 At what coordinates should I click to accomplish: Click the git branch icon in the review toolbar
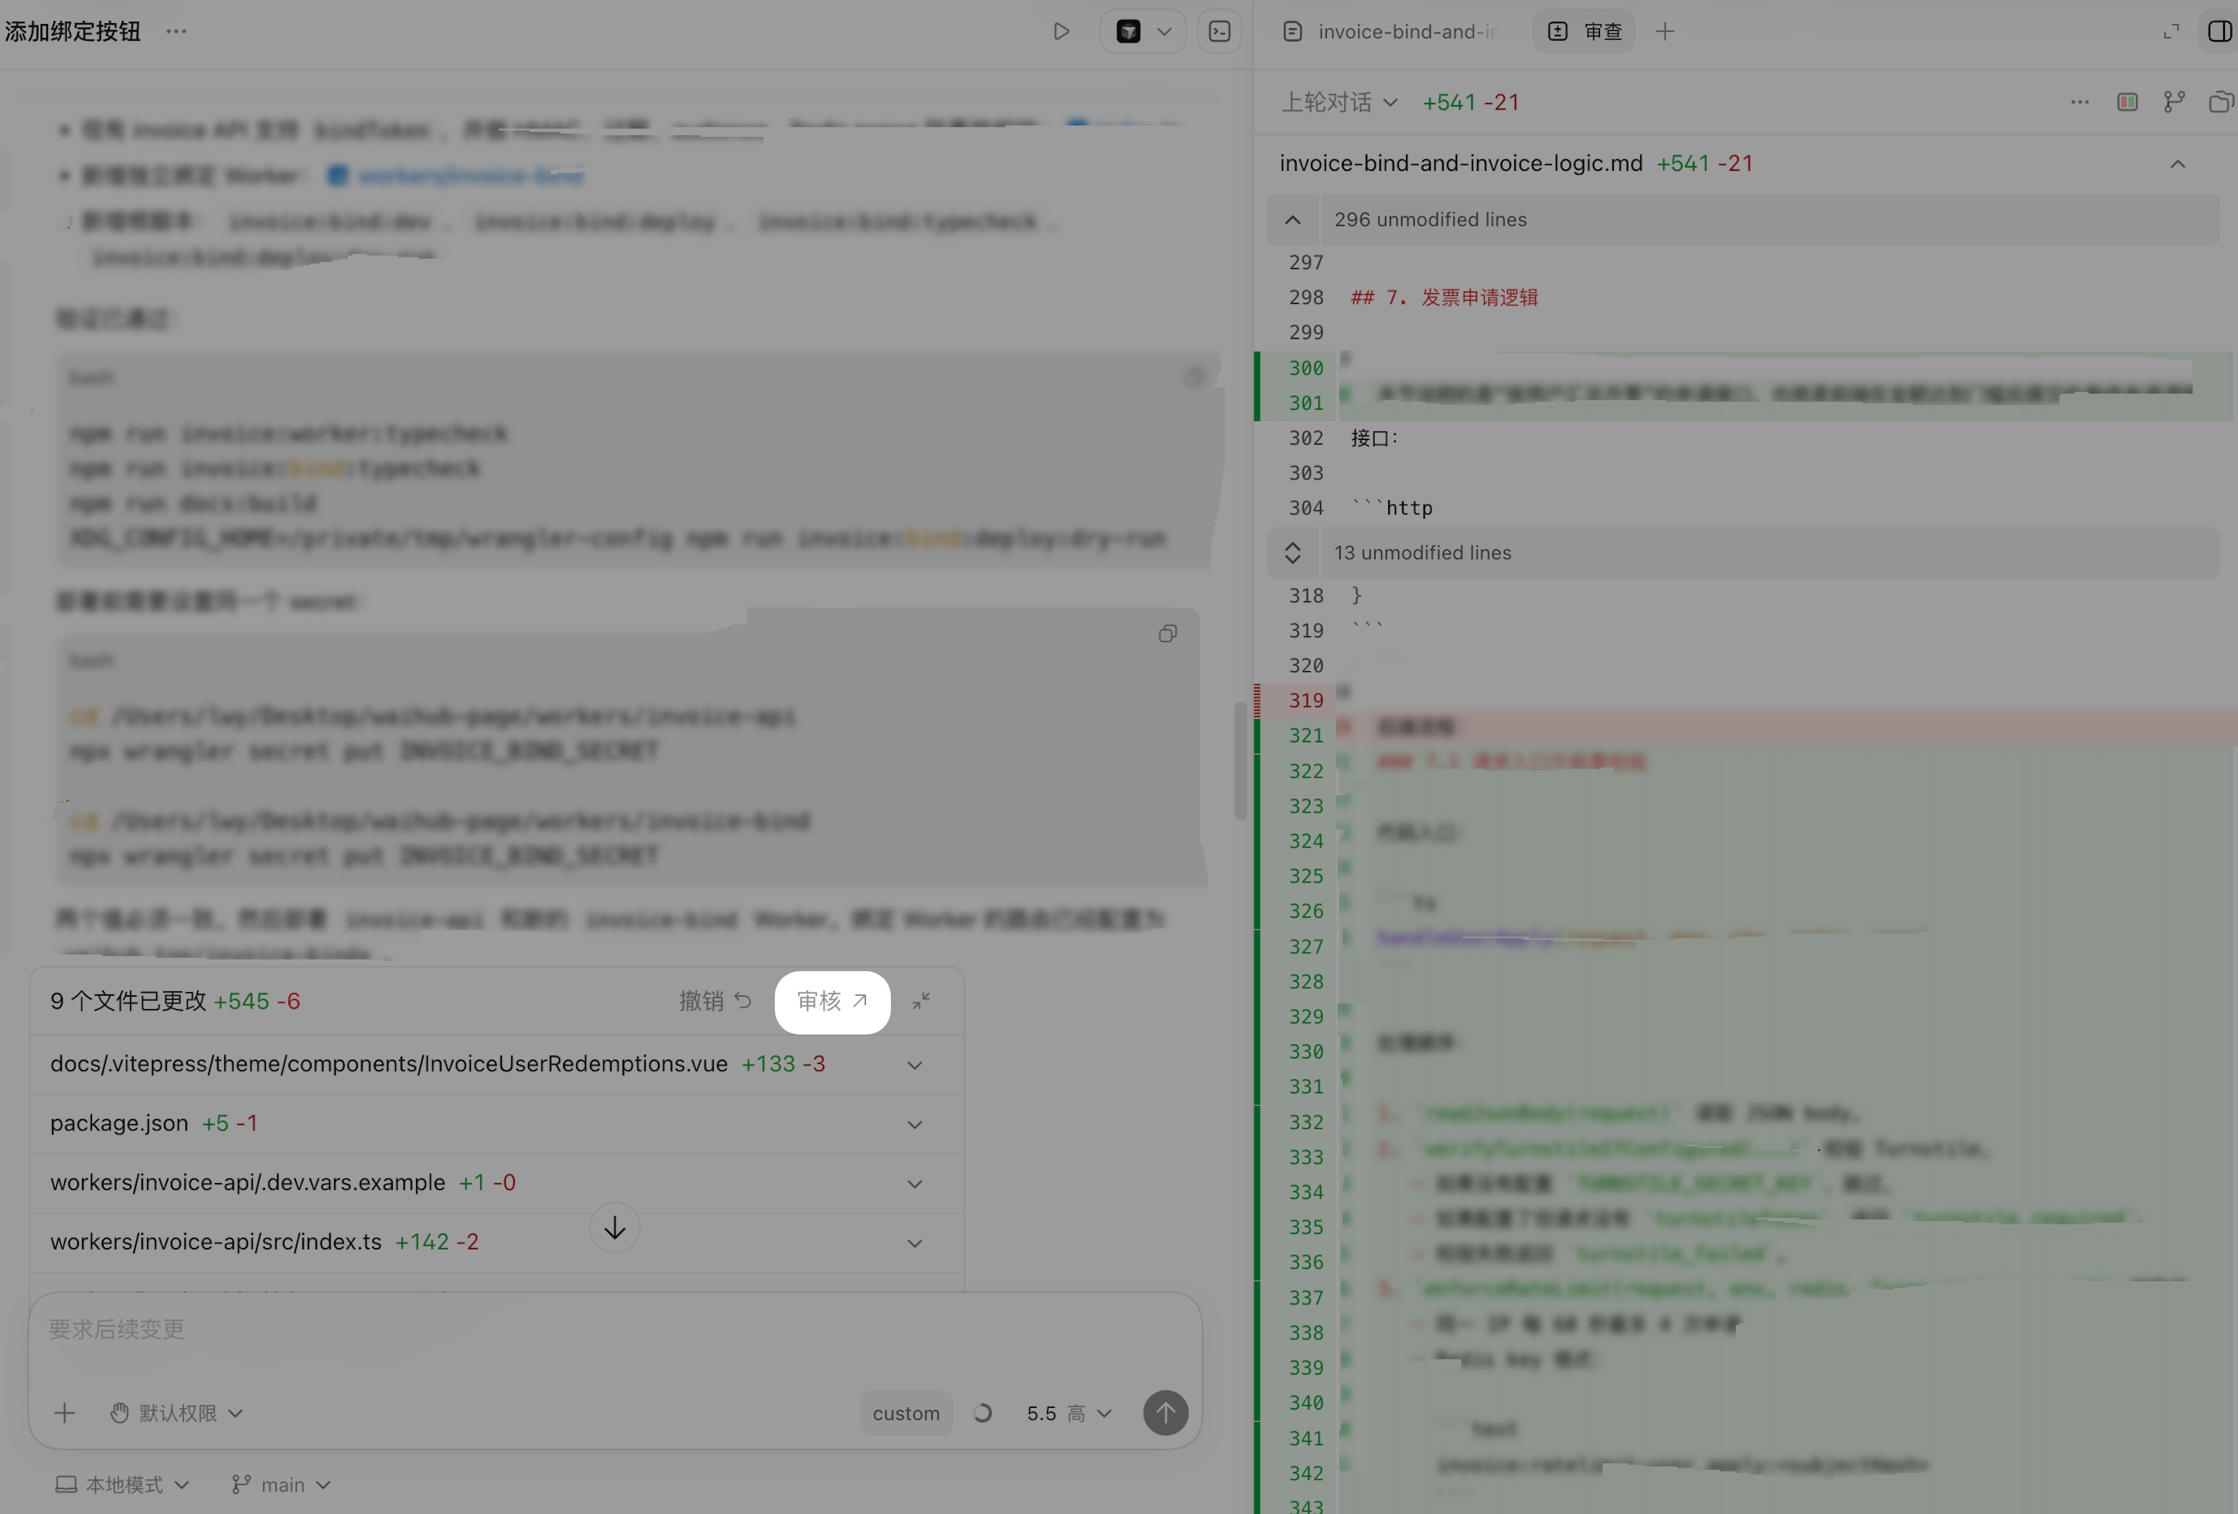(x=2174, y=102)
